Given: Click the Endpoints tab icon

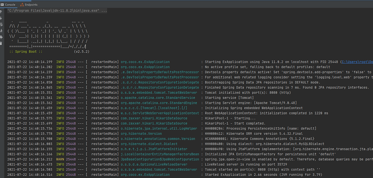Looking at the screenshot, I should click(22, 5).
